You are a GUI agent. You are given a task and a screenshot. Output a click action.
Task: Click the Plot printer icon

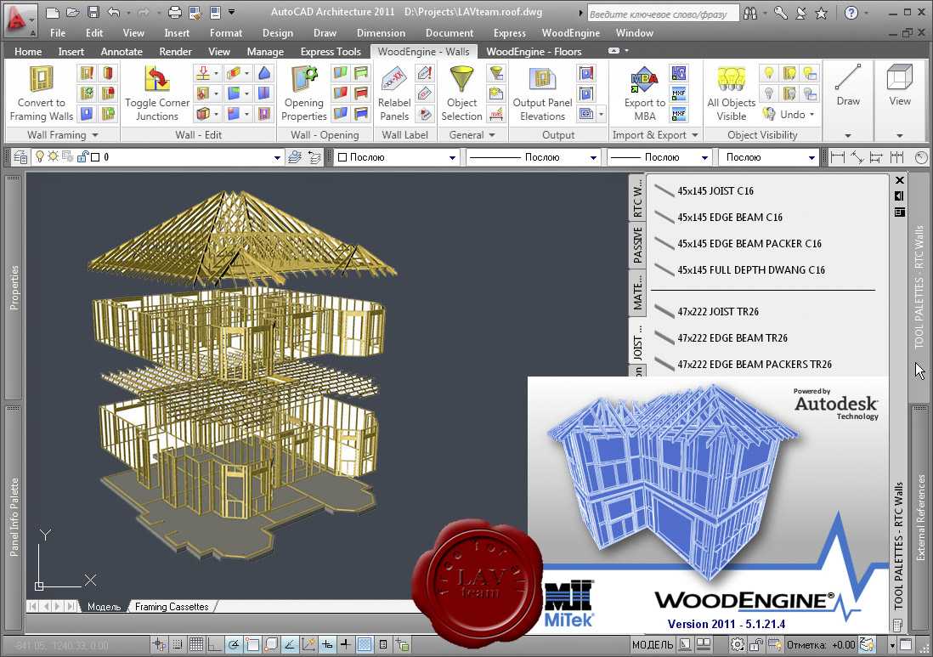click(x=174, y=12)
